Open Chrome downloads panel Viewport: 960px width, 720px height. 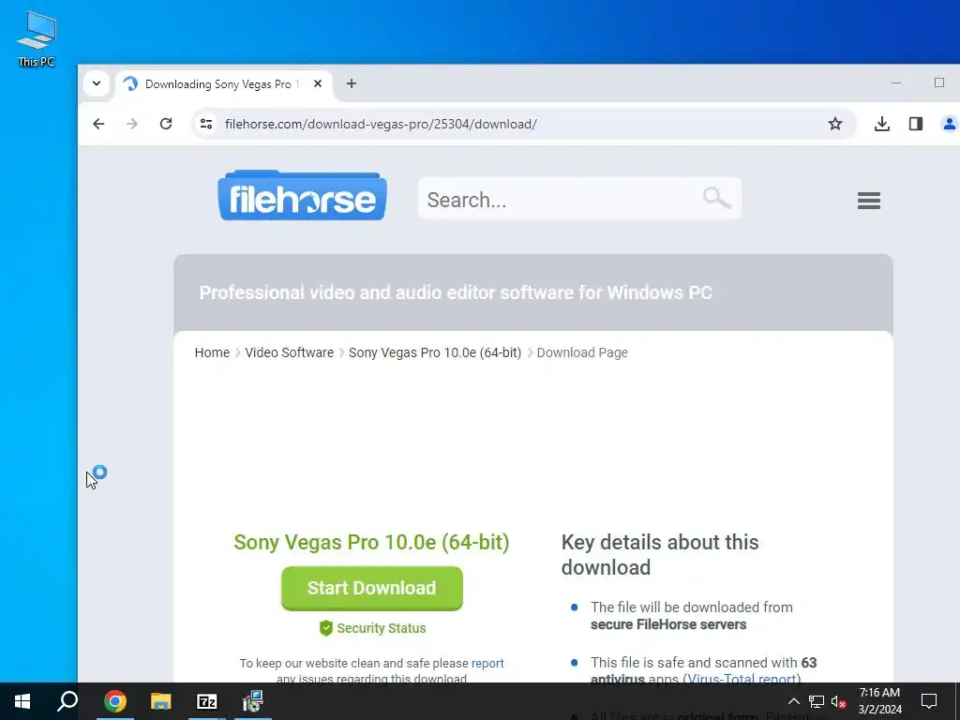click(882, 124)
